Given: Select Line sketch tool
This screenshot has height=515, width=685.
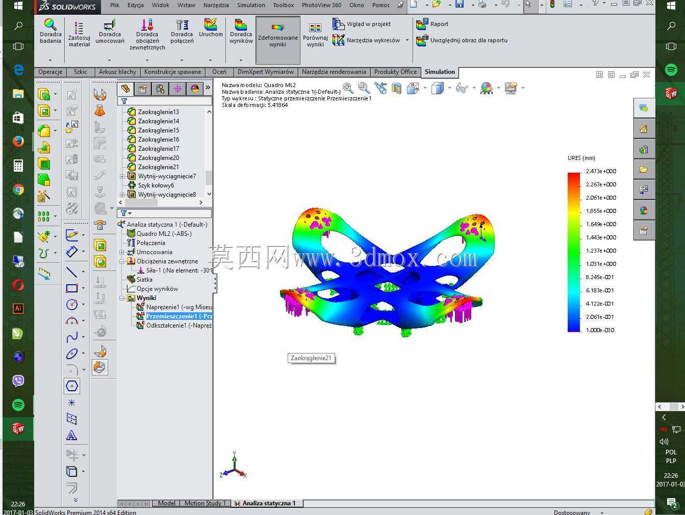Looking at the screenshot, I should [72, 272].
